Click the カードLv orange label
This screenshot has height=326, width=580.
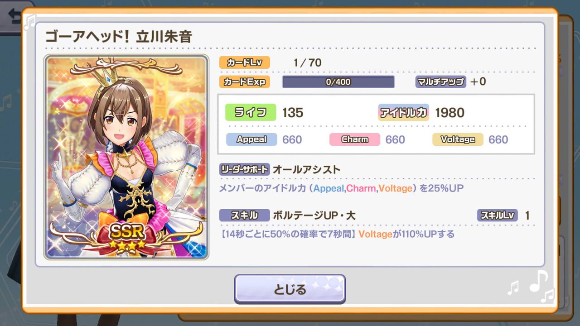pyautogui.click(x=244, y=62)
